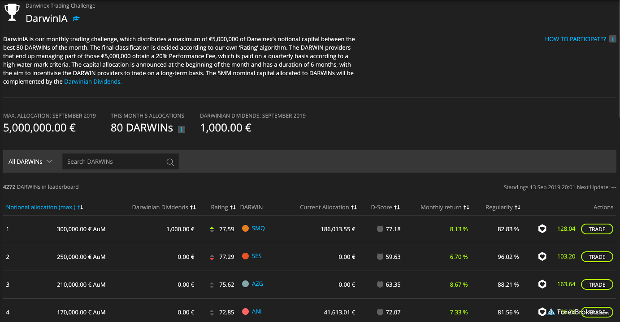Open the SMQ DARWIN link
Viewport: 620px width, 322px height.
[258, 229]
